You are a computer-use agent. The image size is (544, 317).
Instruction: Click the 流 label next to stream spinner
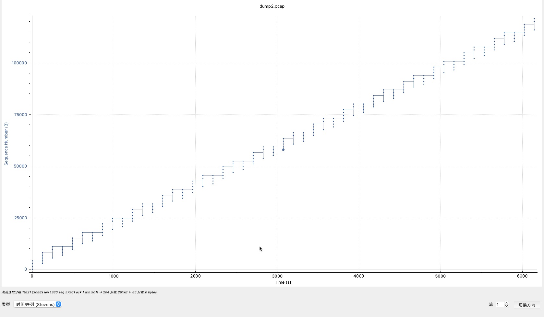[x=491, y=304]
